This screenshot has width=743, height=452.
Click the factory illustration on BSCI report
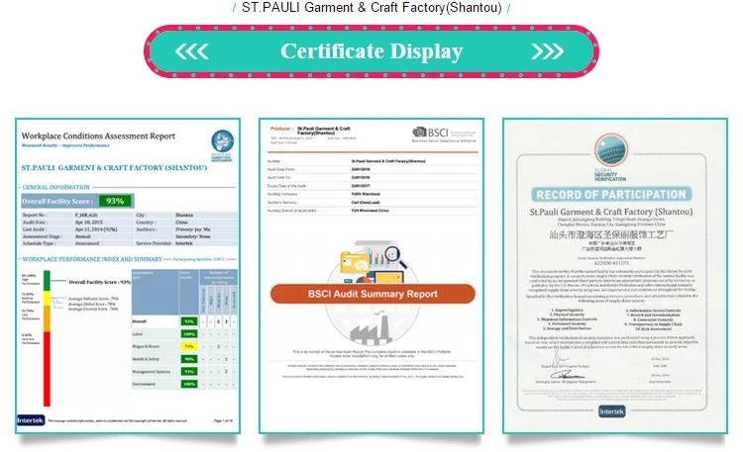372,327
